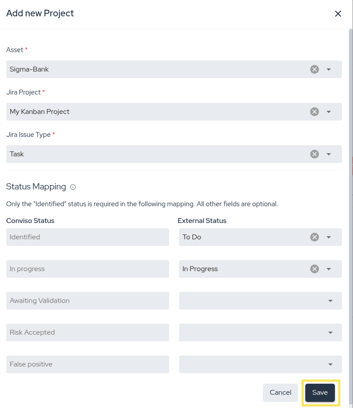This screenshot has height=408, width=353.
Task: Show Status Mapping info tooltip icon
Action: 73,187
